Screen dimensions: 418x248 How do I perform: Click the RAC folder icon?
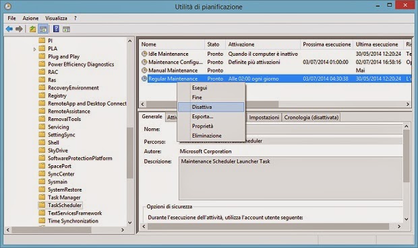pyautogui.click(x=42, y=72)
